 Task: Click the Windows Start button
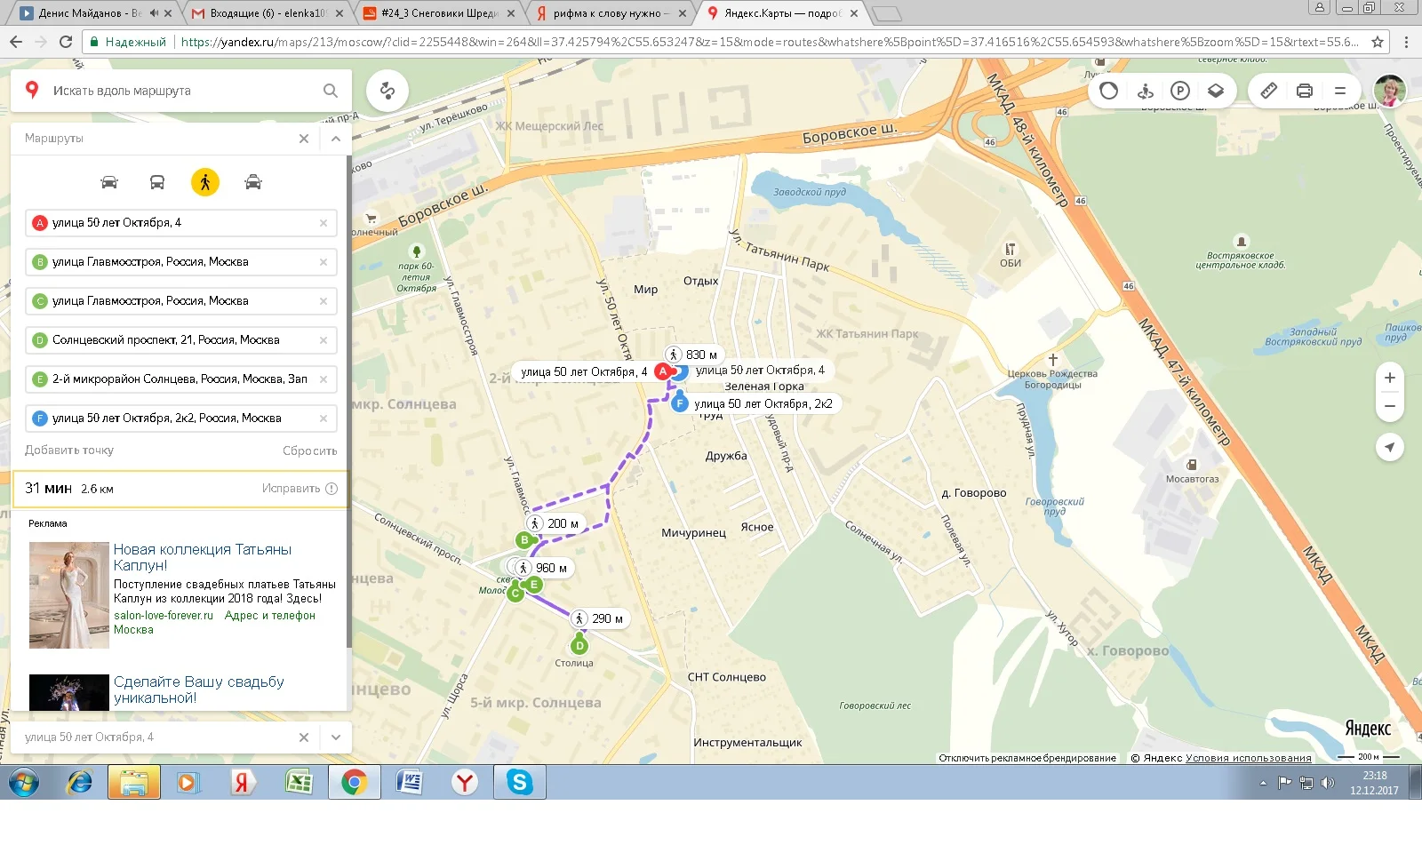24,782
